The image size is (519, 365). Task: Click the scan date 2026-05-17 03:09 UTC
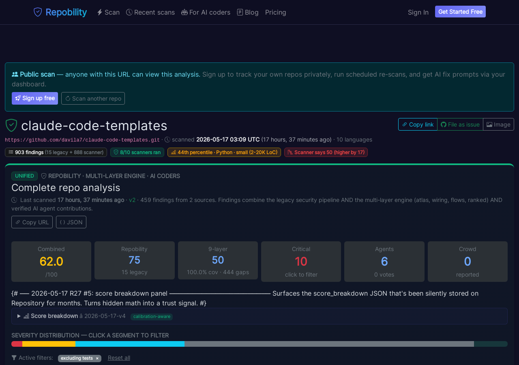(x=228, y=140)
